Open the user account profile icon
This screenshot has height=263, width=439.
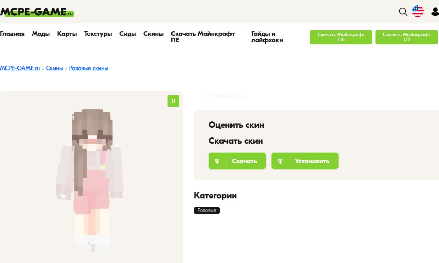click(435, 12)
